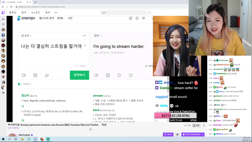Click the heart followed channels icon in sidebar
Screen dimensions: 252x142
click(3, 24)
